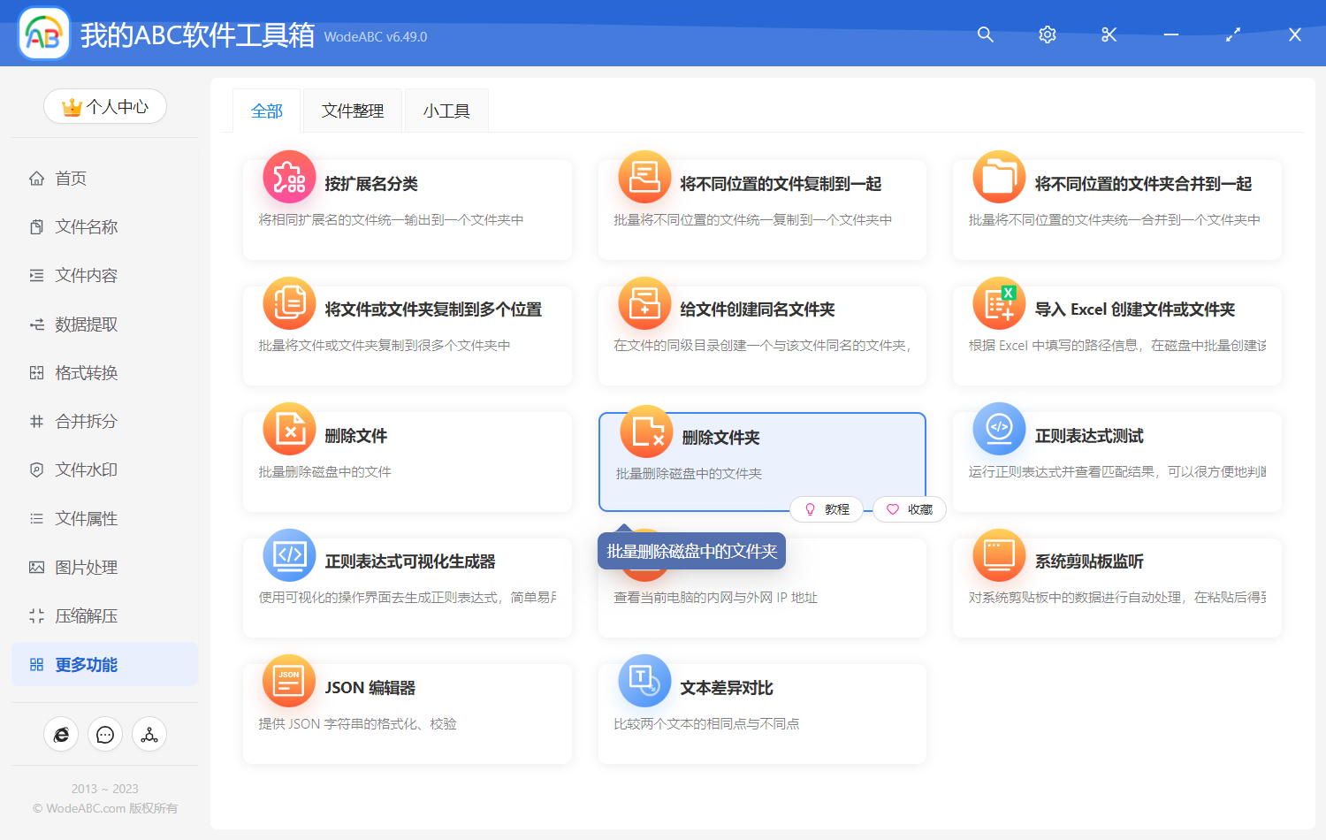Open settings via the gear icon
Screen dimensions: 1326x840
[1048, 34]
